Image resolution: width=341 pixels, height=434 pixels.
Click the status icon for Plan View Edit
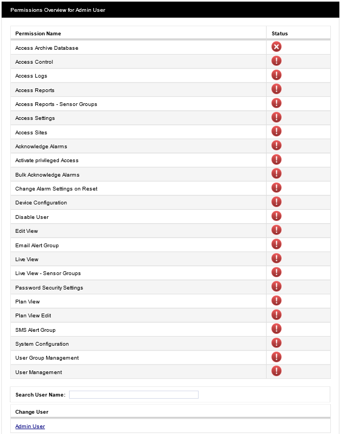(x=276, y=315)
